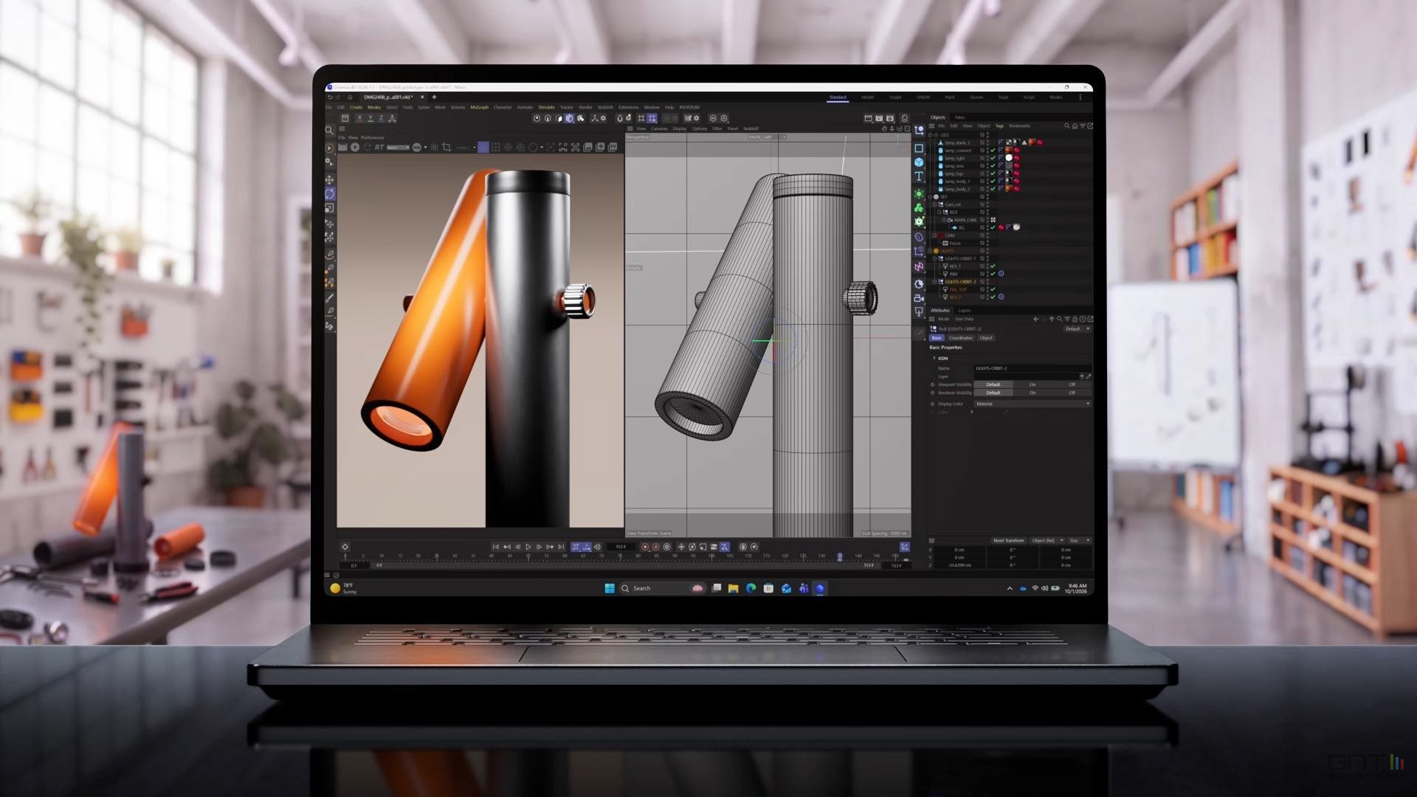Toggle green check for lamp_connect

tap(993, 151)
